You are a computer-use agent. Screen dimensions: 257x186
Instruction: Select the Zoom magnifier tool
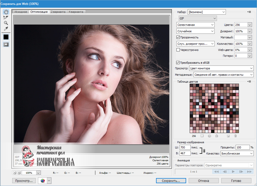[x=6, y=23]
